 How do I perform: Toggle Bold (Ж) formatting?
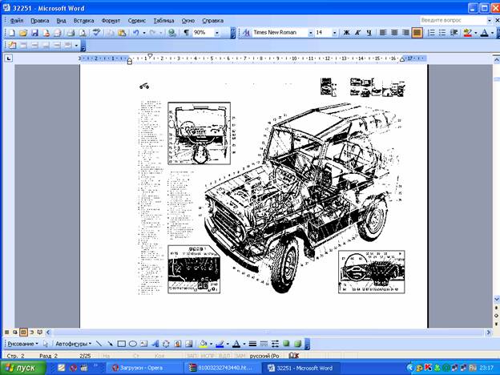point(347,33)
